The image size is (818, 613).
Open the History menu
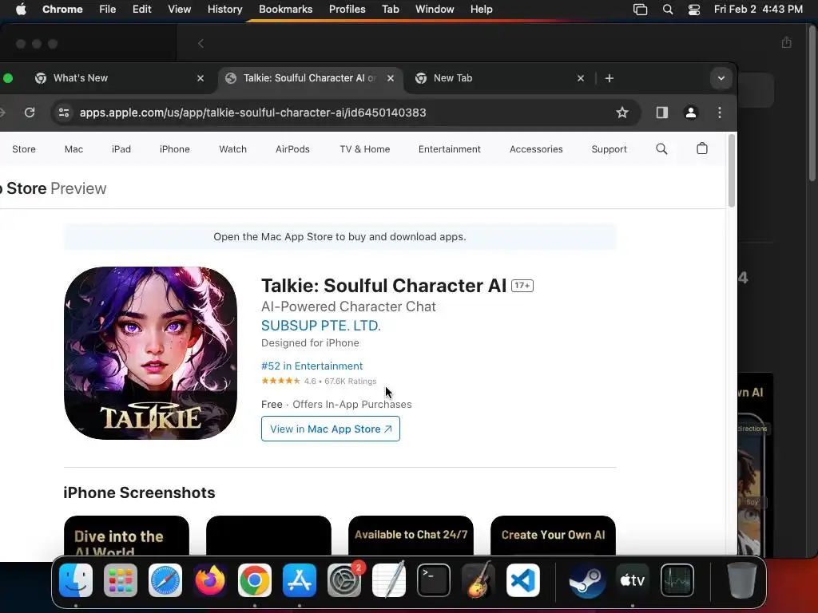pyautogui.click(x=224, y=10)
